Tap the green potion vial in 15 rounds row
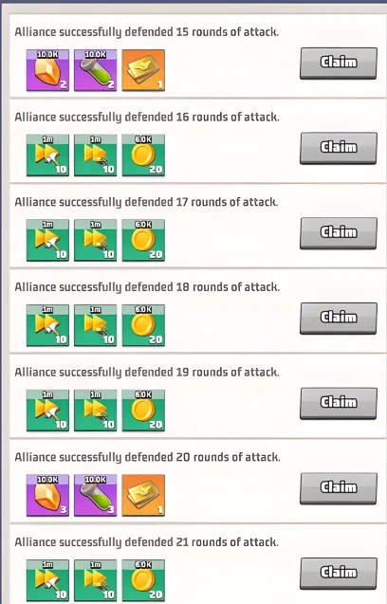 pos(95,70)
